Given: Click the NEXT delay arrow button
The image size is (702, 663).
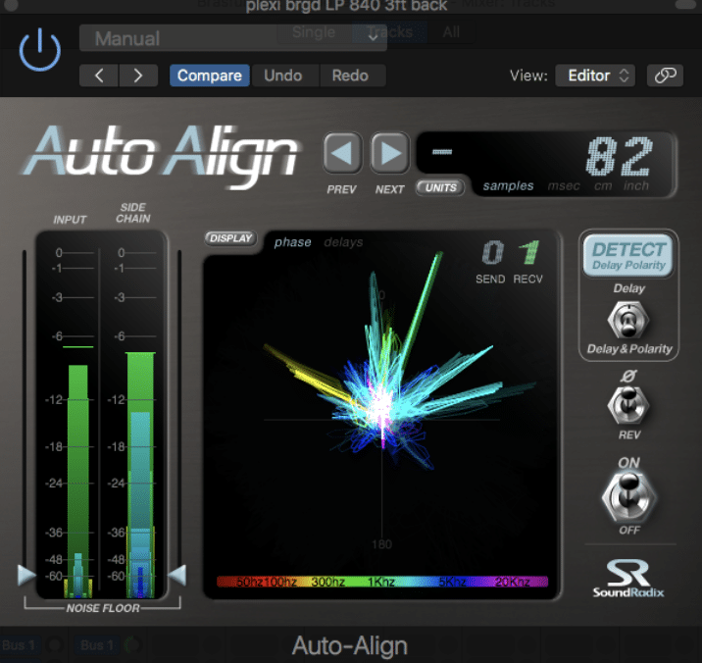Looking at the screenshot, I should coord(390,153).
